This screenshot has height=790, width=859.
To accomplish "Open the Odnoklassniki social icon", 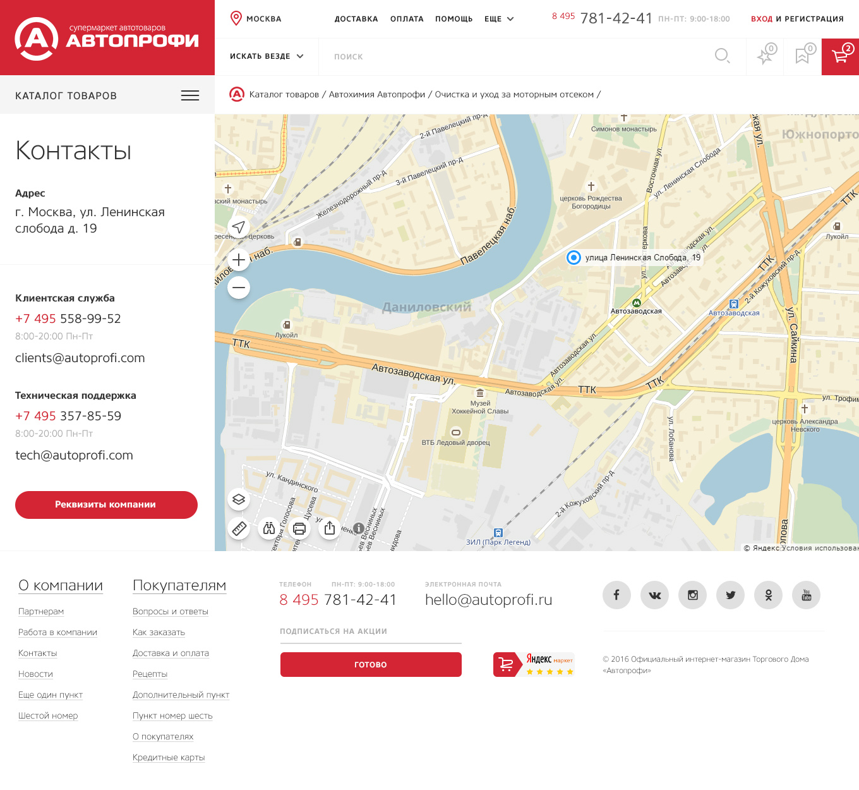I will pyautogui.click(x=768, y=595).
